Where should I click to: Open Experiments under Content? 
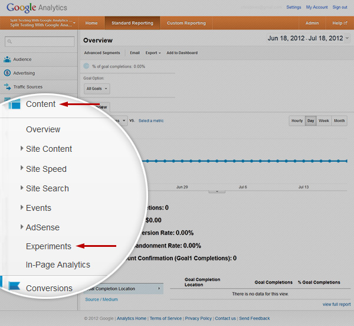48,246
